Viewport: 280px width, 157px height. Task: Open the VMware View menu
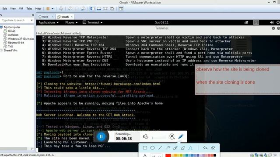(13, 9)
